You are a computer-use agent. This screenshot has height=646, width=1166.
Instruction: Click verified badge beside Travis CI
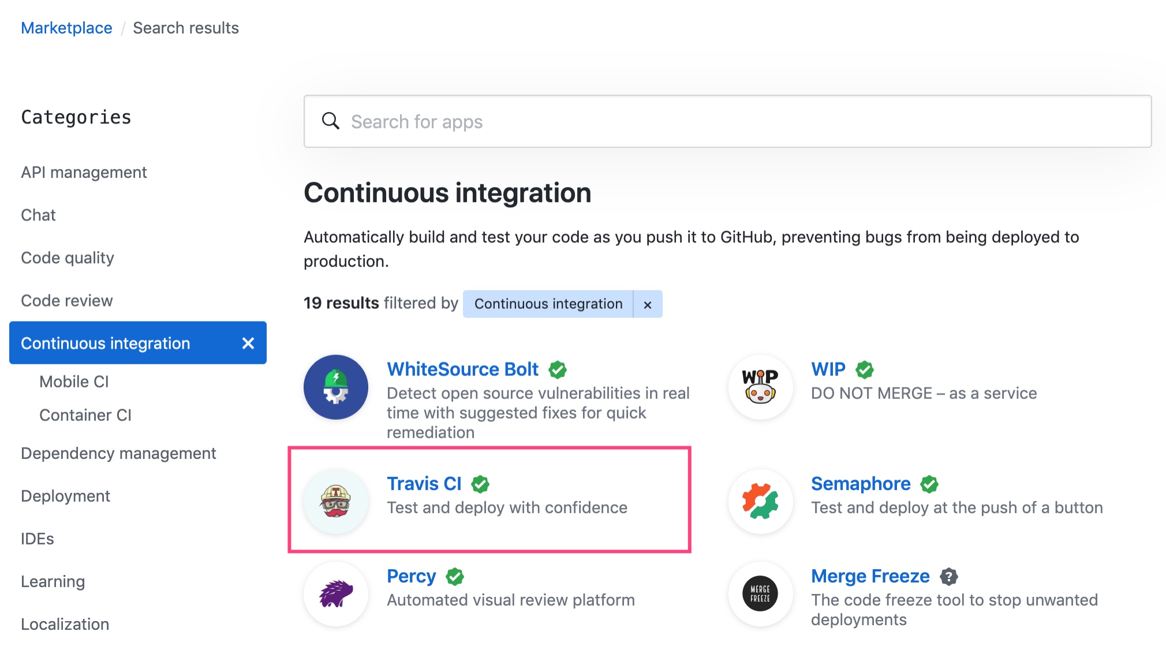pyautogui.click(x=480, y=484)
